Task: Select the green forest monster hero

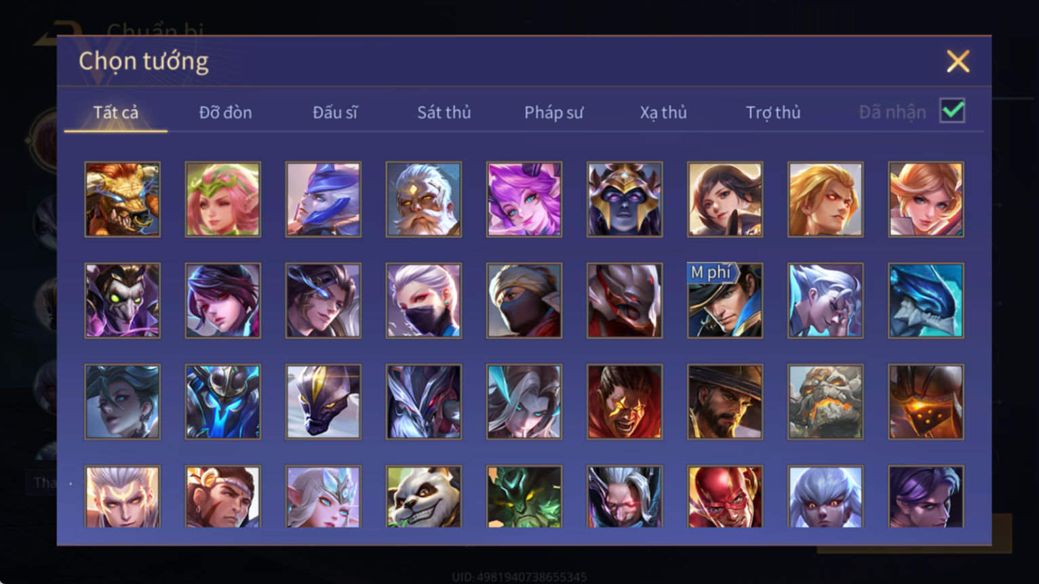Action: pos(524,497)
